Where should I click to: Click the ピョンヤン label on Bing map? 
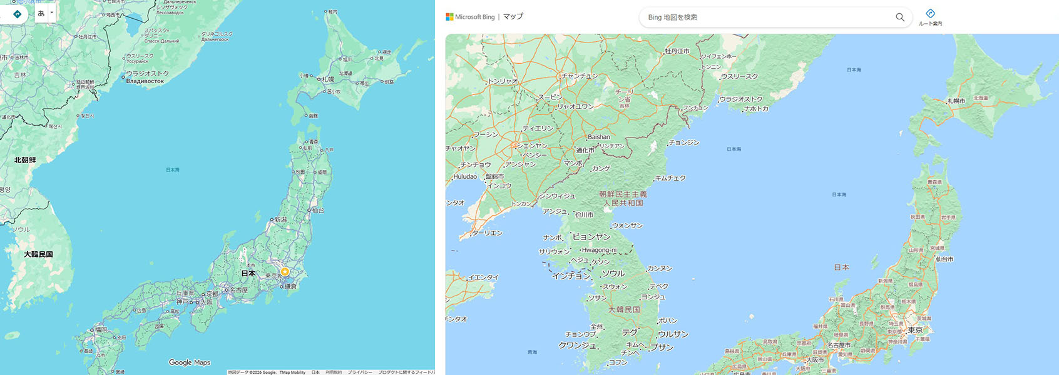tap(591, 237)
